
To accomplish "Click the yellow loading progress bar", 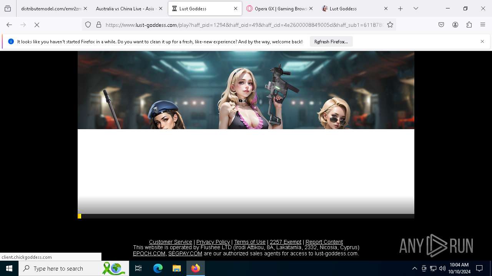I will coord(79,216).
